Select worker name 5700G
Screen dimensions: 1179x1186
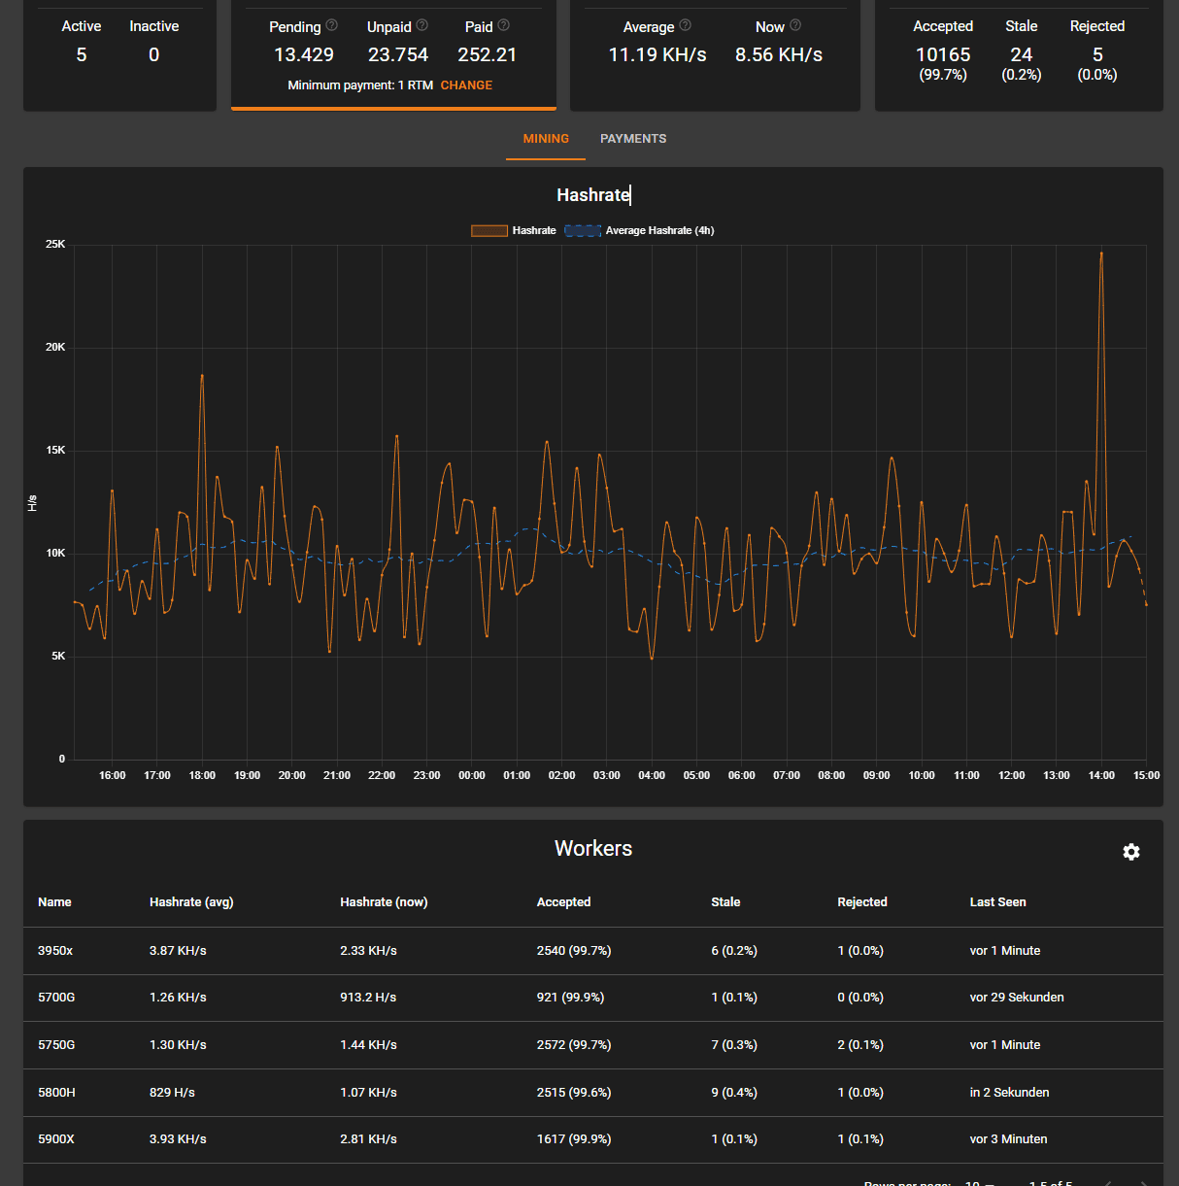point(56,998)
